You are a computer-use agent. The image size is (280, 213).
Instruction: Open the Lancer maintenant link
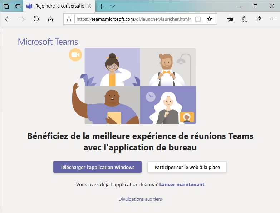(182, 184)
